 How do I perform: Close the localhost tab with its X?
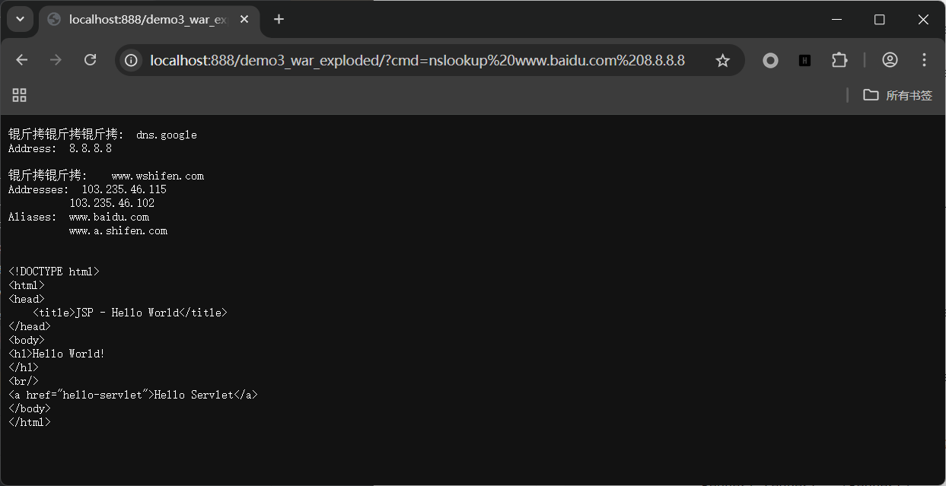[x=244, y=19]
